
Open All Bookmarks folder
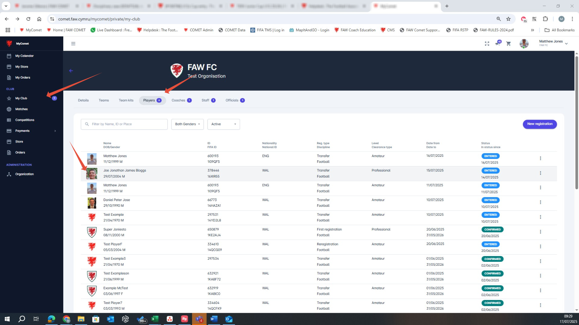tap(559, 30)
